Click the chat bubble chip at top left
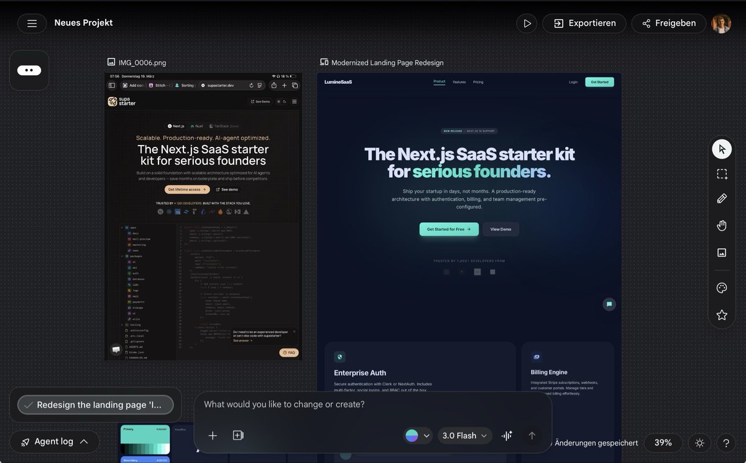This screenshot has height=463, width=746. [29, 70]
